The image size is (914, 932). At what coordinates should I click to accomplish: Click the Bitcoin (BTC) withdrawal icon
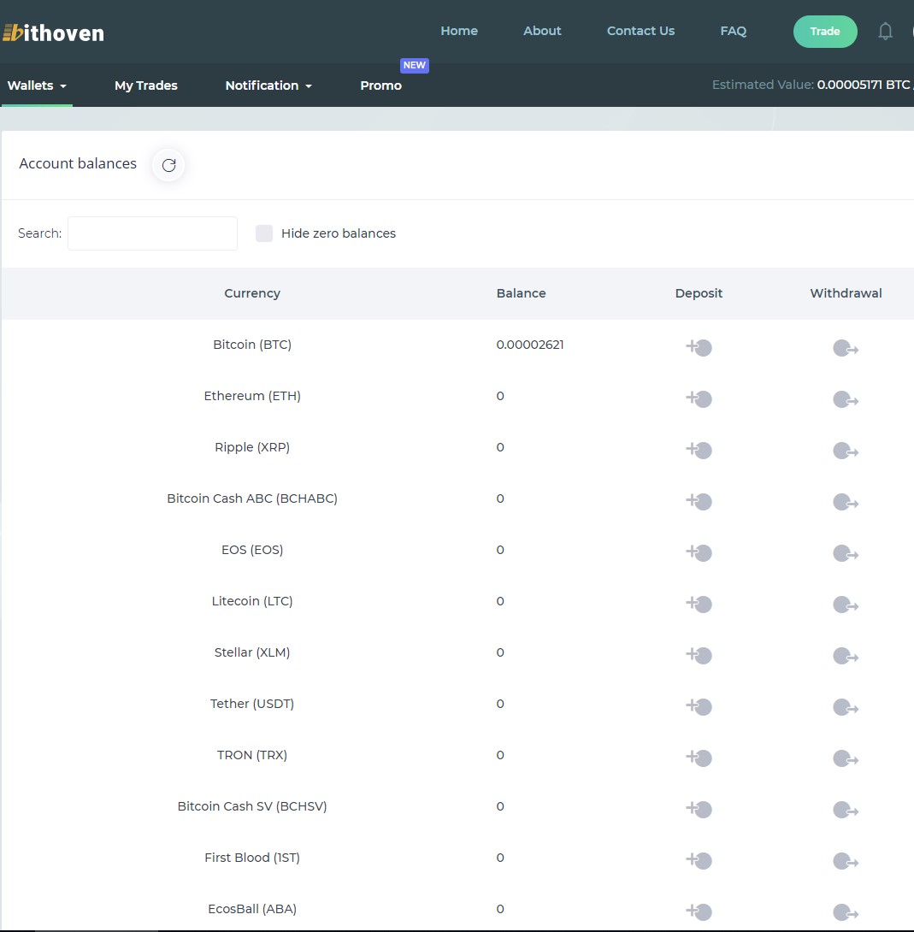point(845,348)
